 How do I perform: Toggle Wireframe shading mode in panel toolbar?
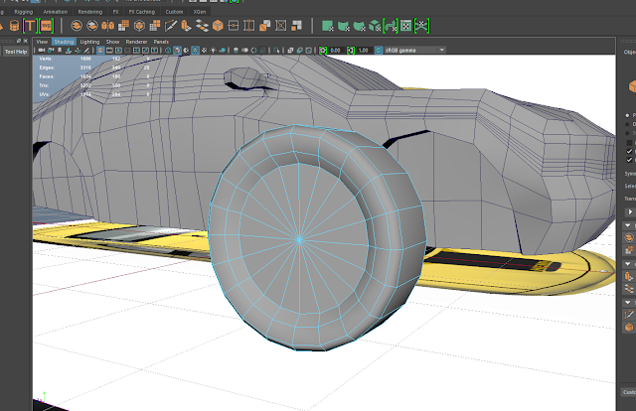click(168, 51)
